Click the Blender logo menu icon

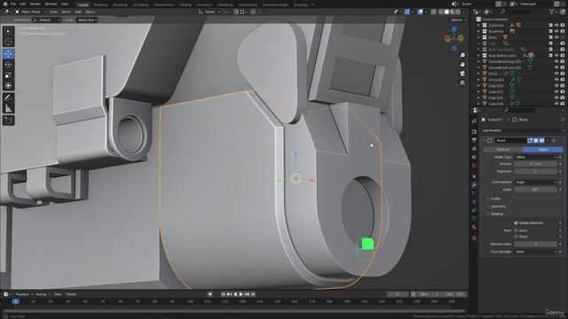coord(5,4)
